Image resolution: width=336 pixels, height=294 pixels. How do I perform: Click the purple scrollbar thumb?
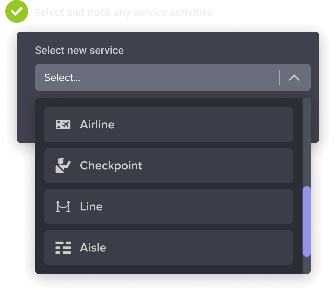(307, 221)
